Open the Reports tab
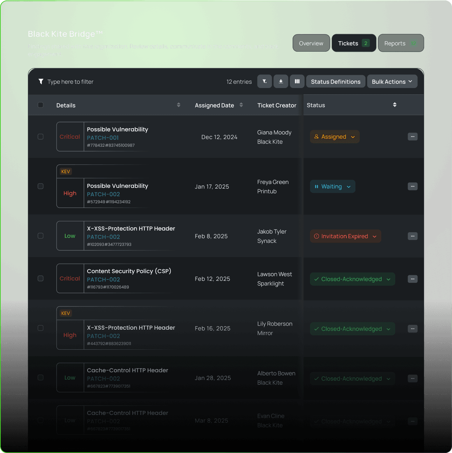Viewport: 452px width, 453px height. point(400,43)
